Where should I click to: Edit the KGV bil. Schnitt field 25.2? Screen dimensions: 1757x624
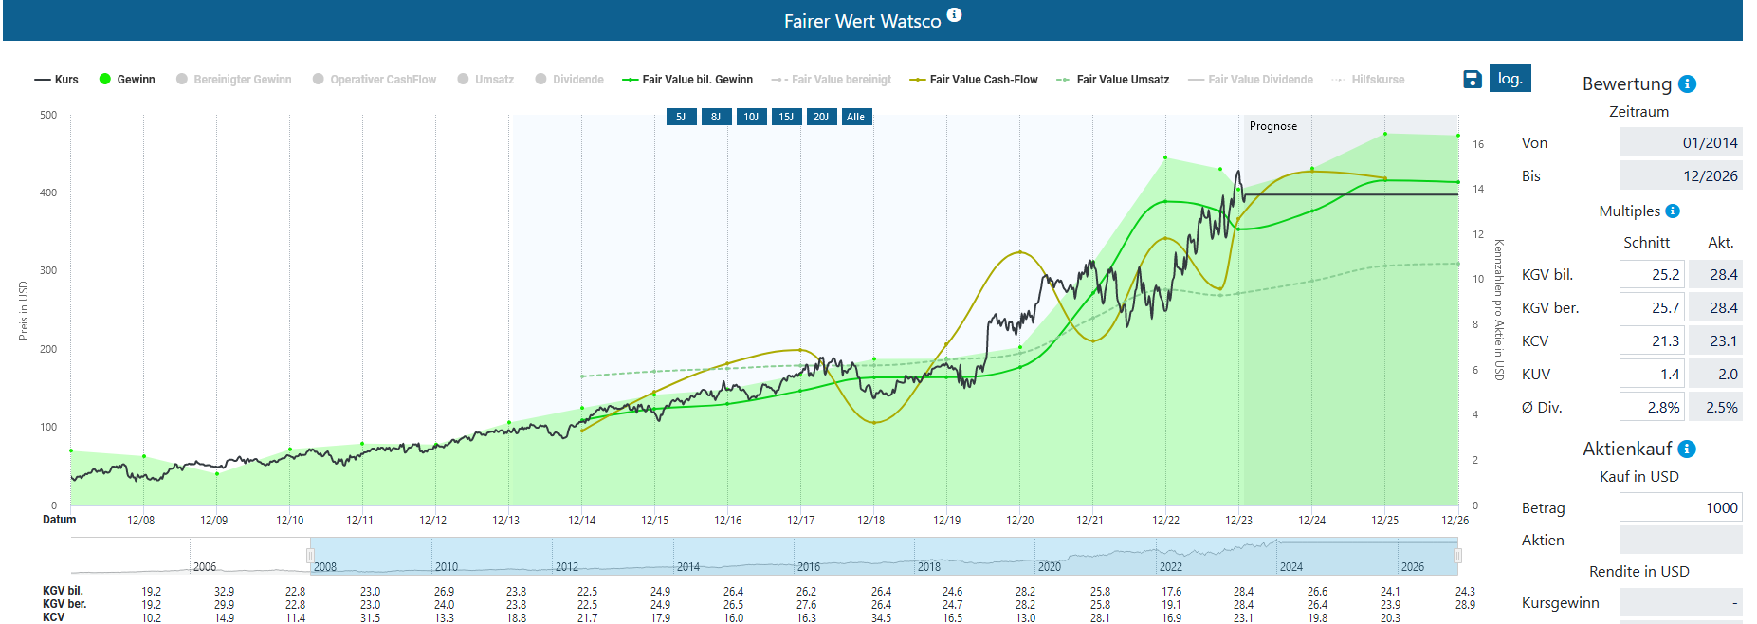click(x=1652, y=274)
